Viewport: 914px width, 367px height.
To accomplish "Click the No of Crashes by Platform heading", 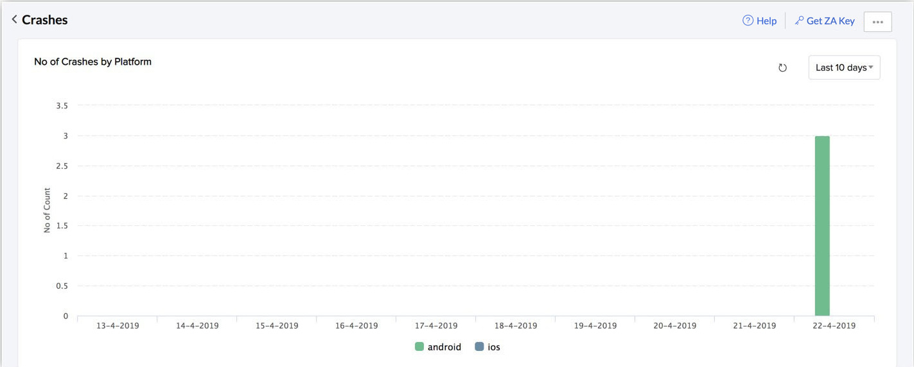I will coord(92,62).
